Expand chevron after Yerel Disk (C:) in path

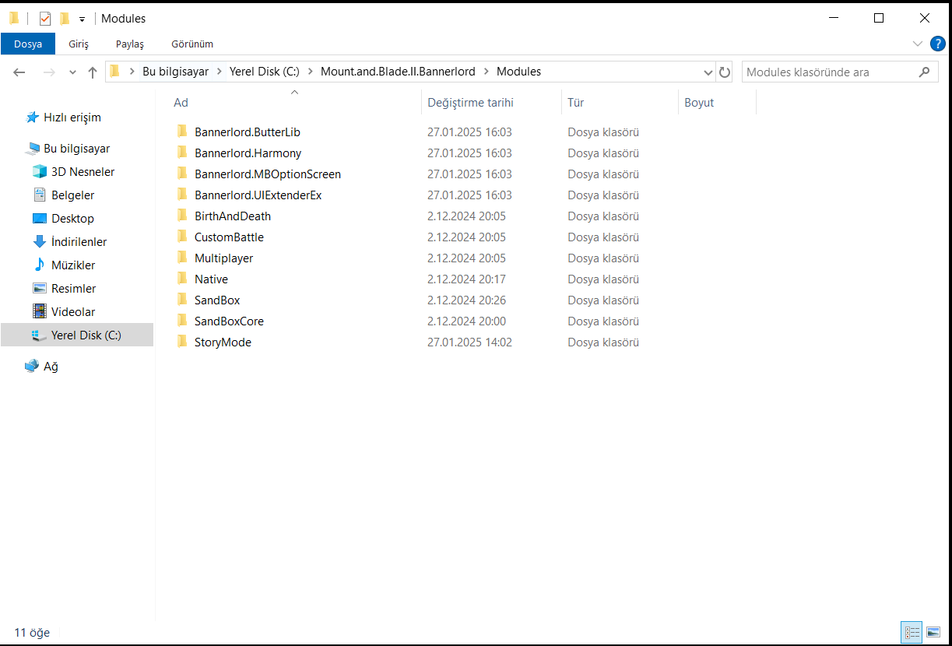tap(310, 72)
